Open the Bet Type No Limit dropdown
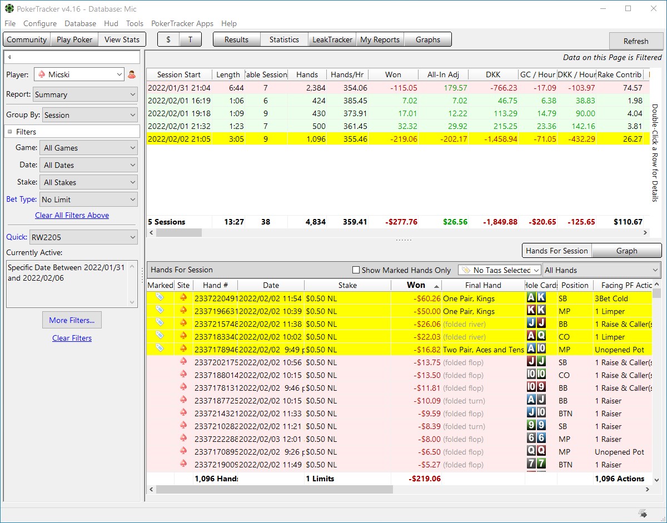 point(88,200)
